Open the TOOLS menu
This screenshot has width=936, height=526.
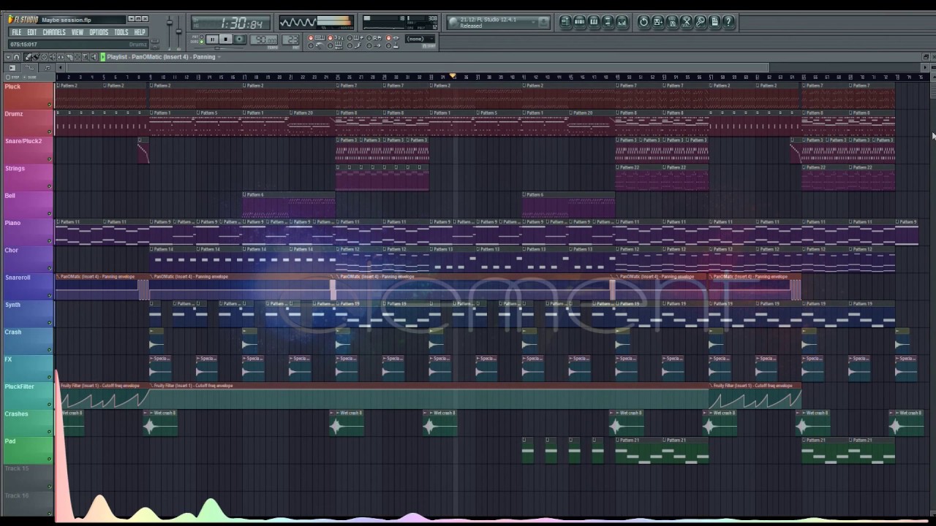(x=121, y=32)
